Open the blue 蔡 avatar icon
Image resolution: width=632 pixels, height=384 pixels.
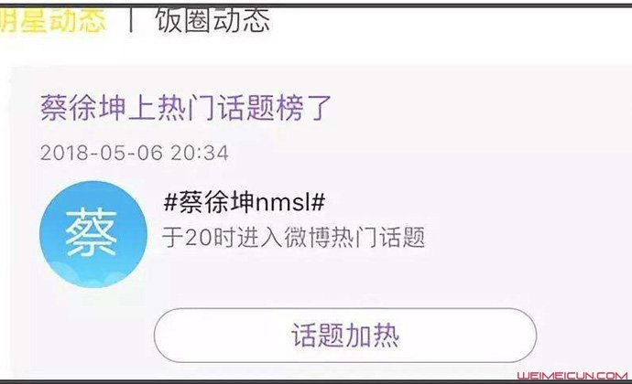(x=93, y=234)
